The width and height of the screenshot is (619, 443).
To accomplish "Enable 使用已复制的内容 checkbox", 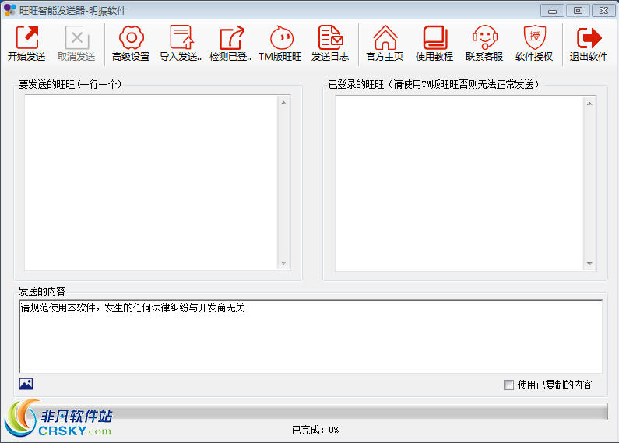I will pyautogui.click(x=508, y=385).
